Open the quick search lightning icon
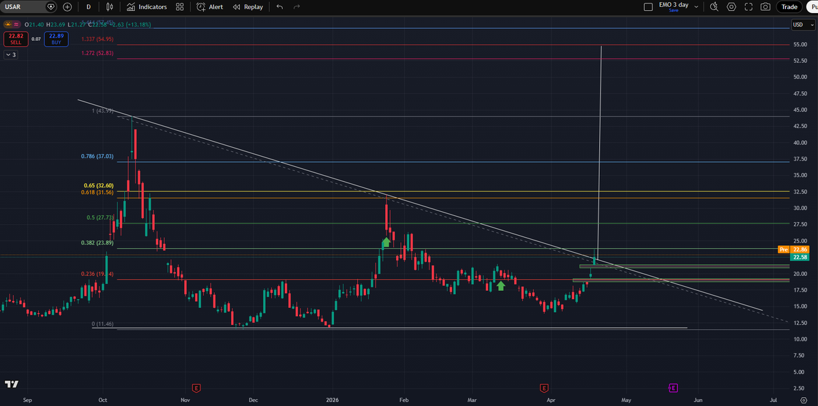818x406 pixels. (714, 7)
